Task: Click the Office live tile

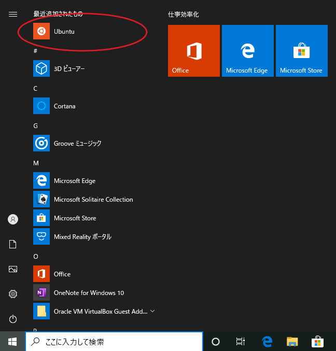Action: point(194,51)
